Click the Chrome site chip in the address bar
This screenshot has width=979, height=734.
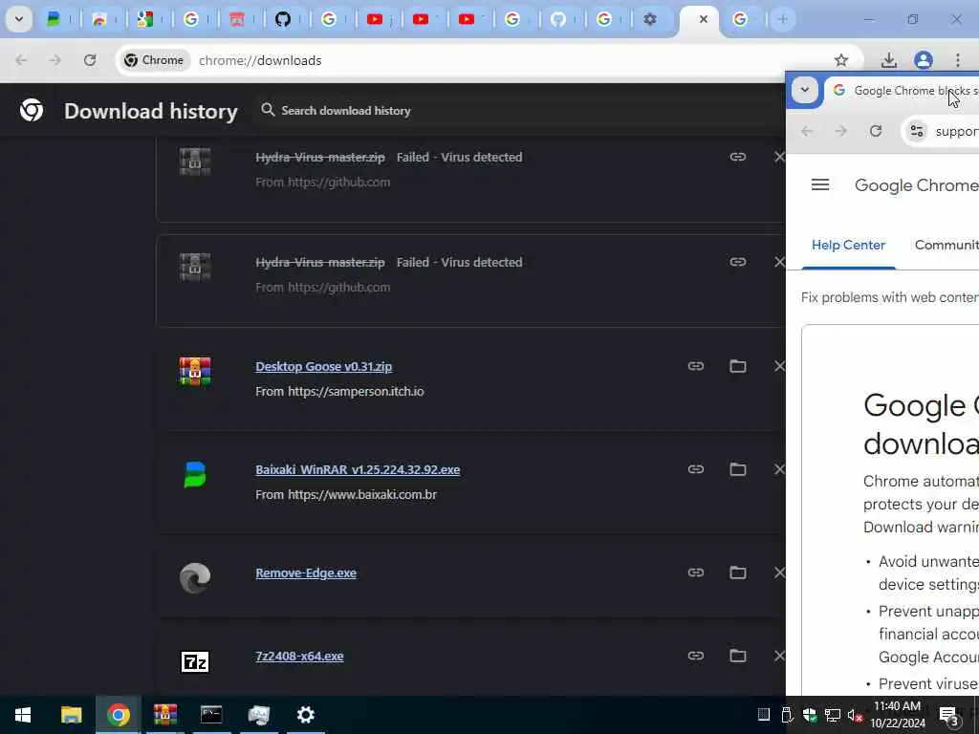tap(154, 60)
